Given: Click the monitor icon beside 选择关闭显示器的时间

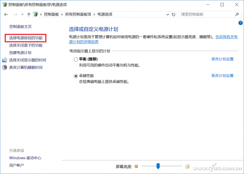Looking at the screenshot, I should point(5,60).
